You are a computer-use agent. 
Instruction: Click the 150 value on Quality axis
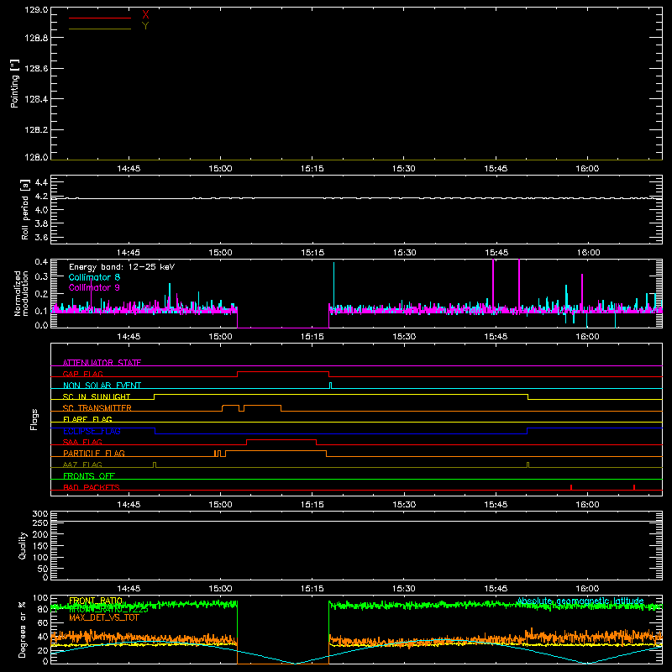pyautogui.click(x=40, y=546)
